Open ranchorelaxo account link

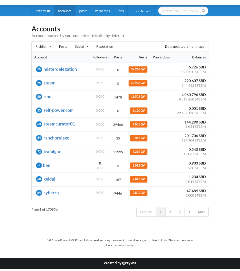pyautogui.click(x=56, y=138)
